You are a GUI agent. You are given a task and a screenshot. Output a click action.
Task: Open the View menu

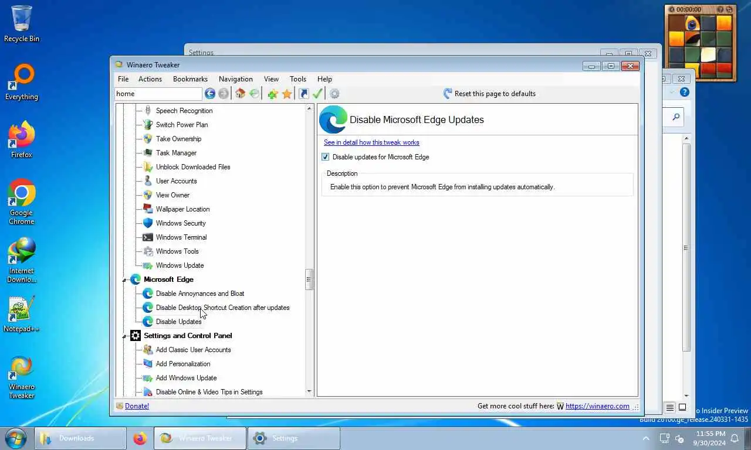271,79
